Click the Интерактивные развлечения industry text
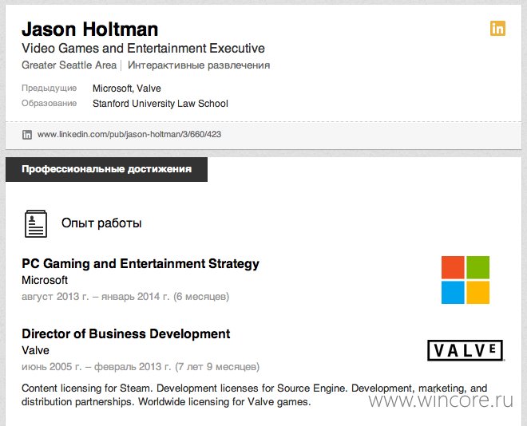The width and height of the screenshot is (527, 426). point(199,65)
